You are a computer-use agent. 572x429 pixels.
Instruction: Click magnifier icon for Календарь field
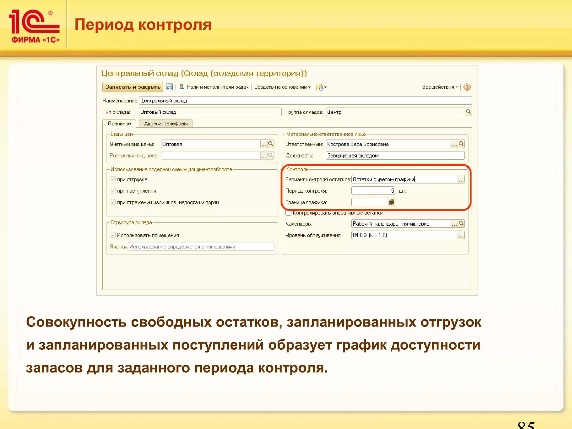[x=461, y=223]
